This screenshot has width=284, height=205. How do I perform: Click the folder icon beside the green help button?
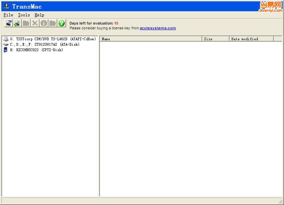tap(53, 23)
